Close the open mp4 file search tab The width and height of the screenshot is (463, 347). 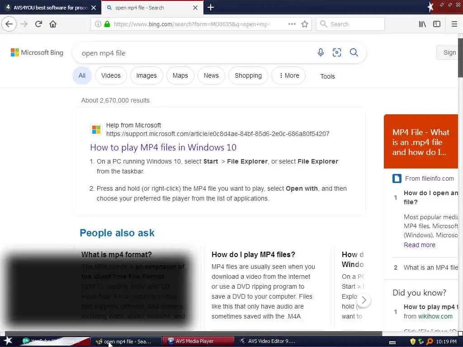tap(195, 8)
